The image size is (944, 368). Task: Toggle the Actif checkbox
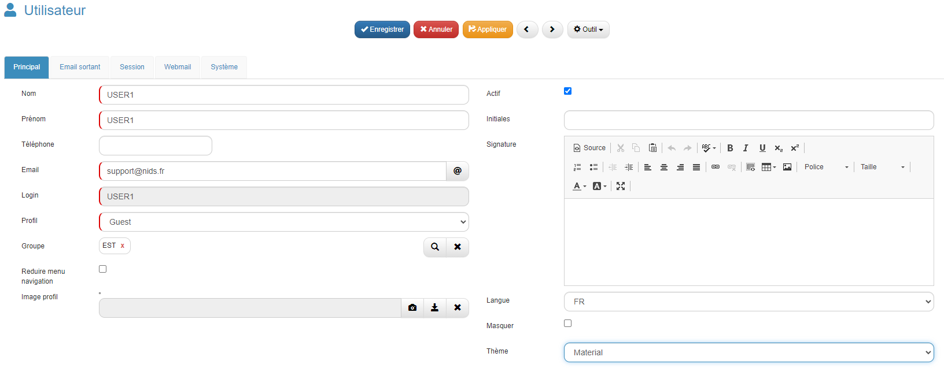(x=567, y=91)
